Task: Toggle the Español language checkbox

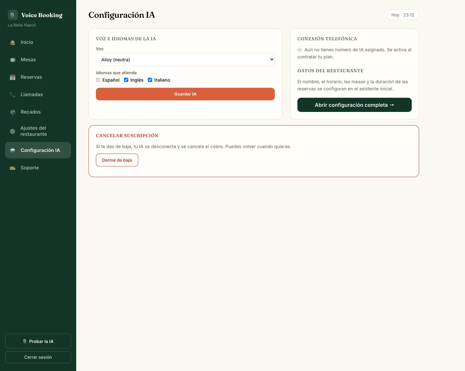Action: click(x=98, y=80)
